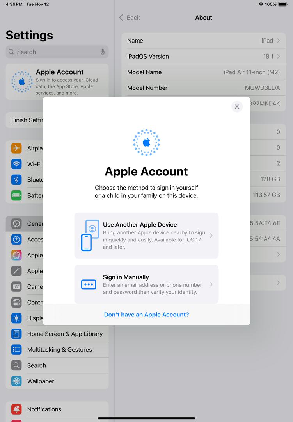Focus the Settings search field
Viewport: 293px width, 422px height.
tap(57, 52)
